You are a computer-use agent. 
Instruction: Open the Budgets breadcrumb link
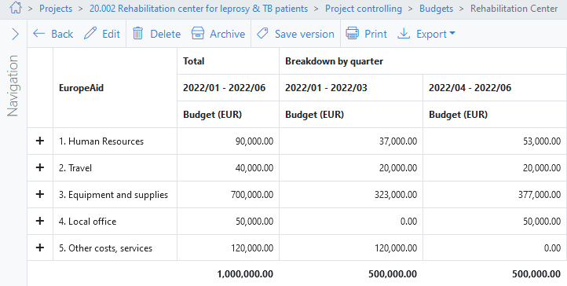tap(436, 9)
